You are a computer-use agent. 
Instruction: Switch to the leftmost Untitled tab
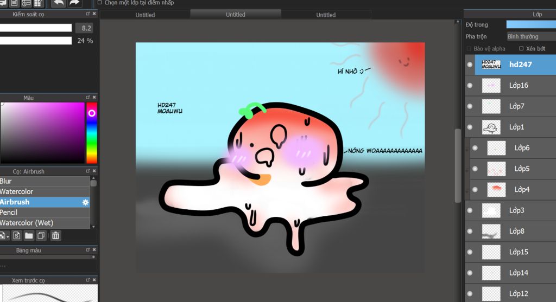click(145, 15)
